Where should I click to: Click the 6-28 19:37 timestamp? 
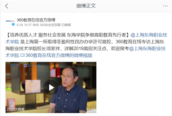point(24,25)
